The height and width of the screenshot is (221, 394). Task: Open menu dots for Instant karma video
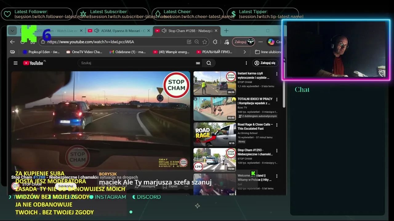pyautogui.click(x=277, y=74)
